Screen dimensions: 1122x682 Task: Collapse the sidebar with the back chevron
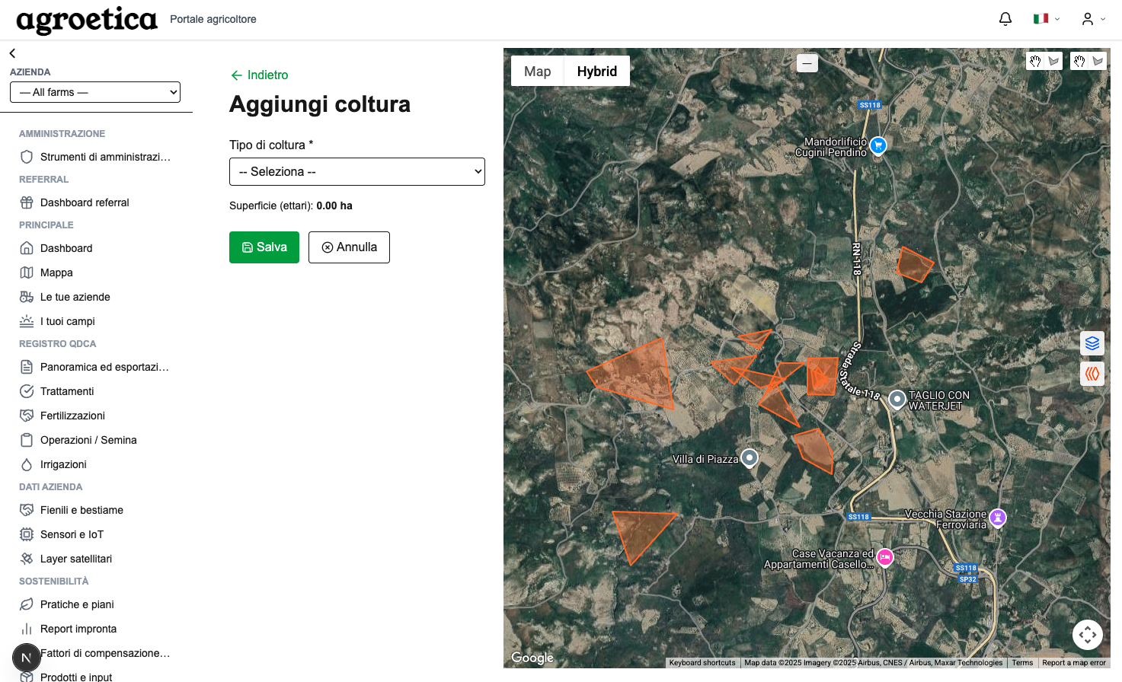click(12, 53)
